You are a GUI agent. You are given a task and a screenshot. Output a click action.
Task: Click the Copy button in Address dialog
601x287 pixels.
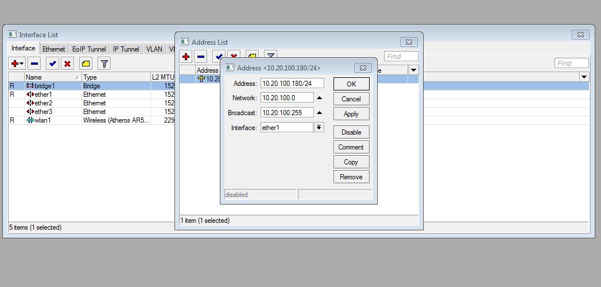click(x=351, y=162)
